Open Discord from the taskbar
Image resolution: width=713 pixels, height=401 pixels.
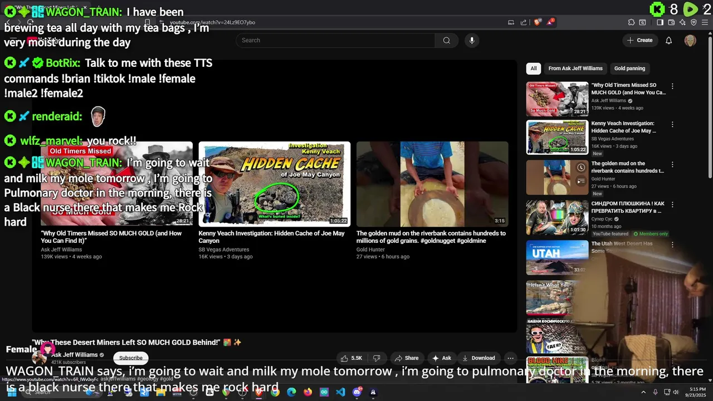pyautogui.click(x=357, y=392)
